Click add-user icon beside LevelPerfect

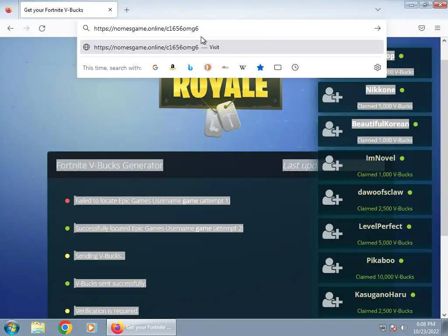click(332, 231)
